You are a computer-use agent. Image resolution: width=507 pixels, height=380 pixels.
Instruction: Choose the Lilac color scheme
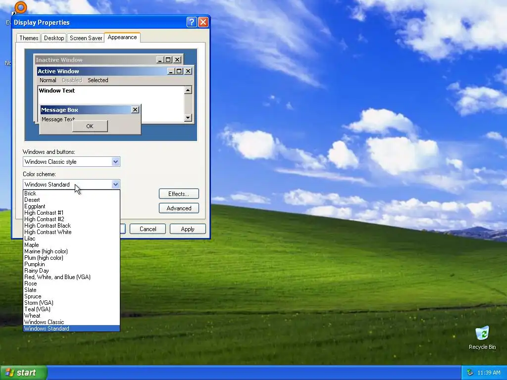click(71, 238)
